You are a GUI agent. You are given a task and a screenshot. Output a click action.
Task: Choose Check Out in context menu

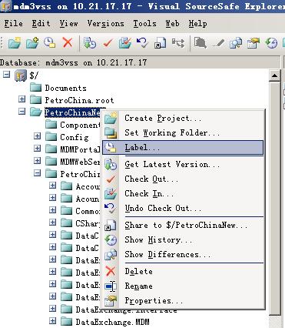click(183, 179)
